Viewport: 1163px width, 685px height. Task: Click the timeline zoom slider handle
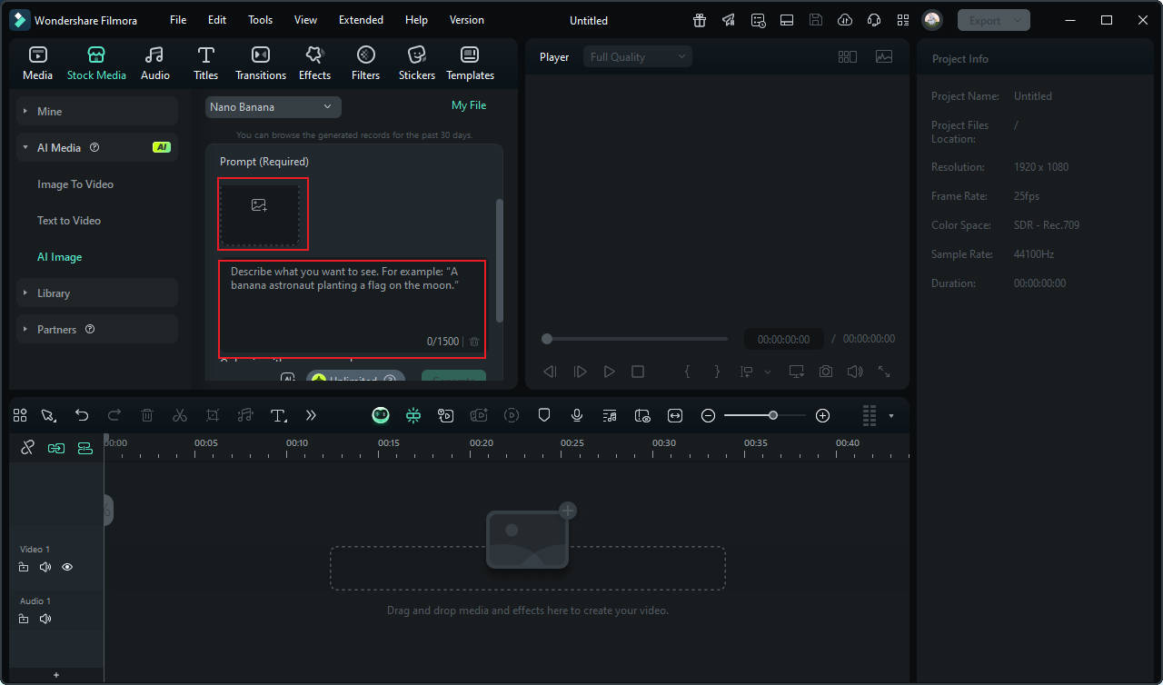[x=773, y=415]
